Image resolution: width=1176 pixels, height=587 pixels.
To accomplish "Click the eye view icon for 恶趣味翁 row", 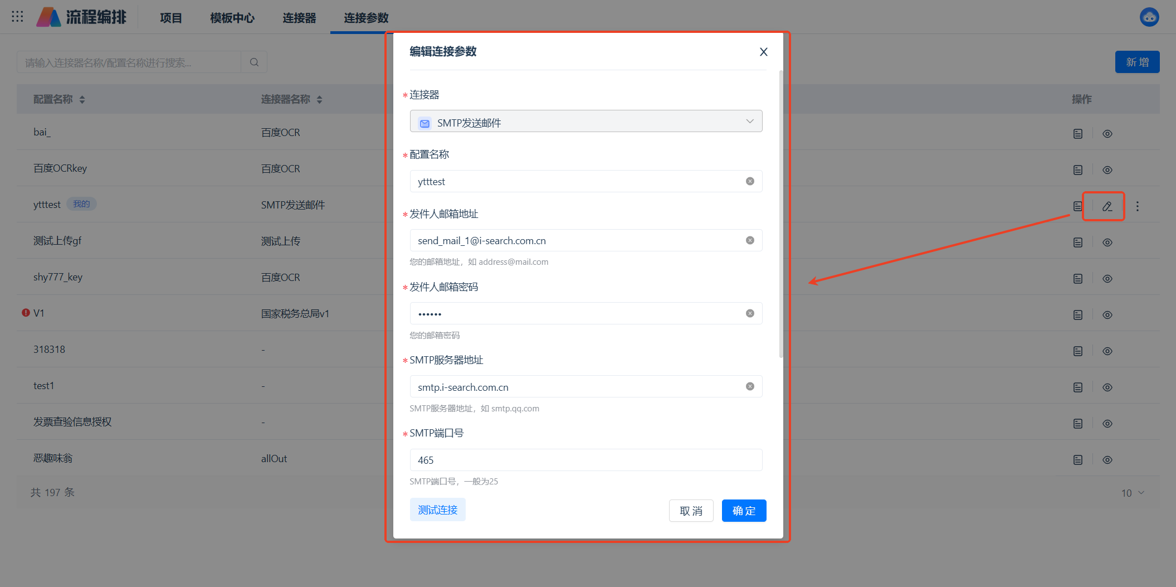I will tap(1107, 460).
